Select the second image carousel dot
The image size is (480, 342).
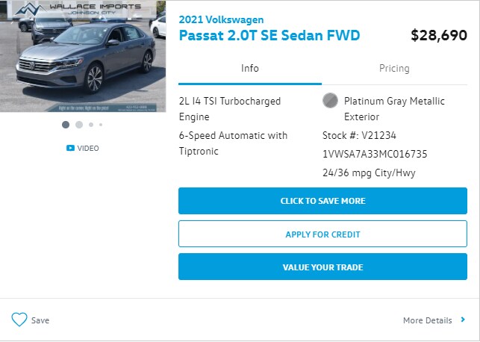pyautogui.click(x=79, y=125)
